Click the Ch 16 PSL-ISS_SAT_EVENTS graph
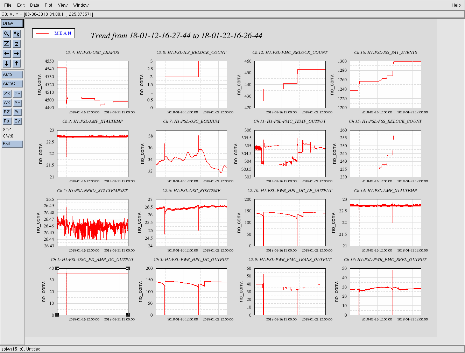465x353 pixels. (386, 84)
